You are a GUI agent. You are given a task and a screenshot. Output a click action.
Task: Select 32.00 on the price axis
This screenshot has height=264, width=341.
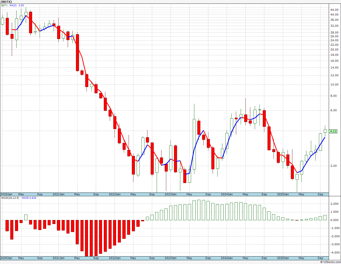coord(334,26)
